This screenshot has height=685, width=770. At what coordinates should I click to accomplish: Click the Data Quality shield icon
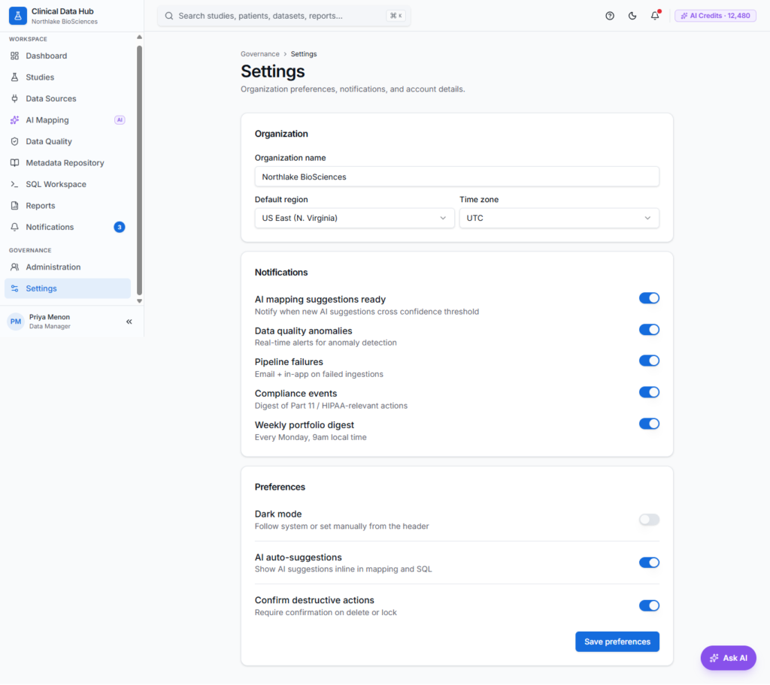[15, 141]
